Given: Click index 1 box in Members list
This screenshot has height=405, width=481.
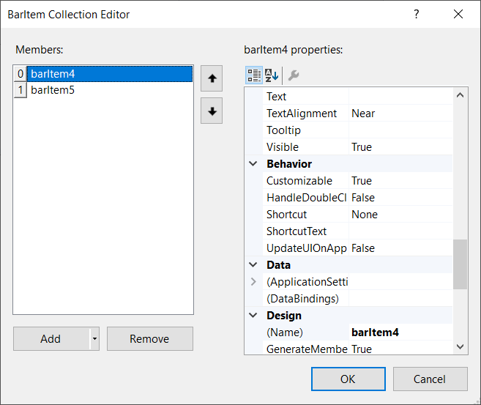Looking at the screenshot, I should click(x=20, y=90).
